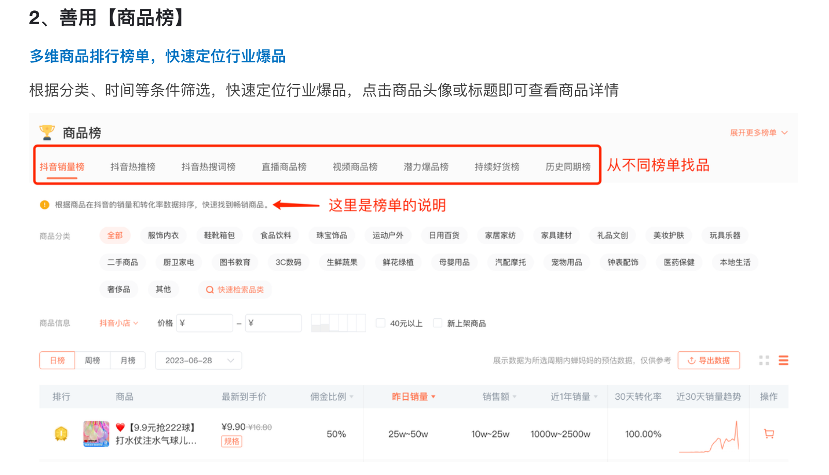Select the 家居家纺 category
This screenshot has width=829, height=475.
point(500,235)
